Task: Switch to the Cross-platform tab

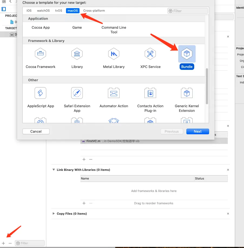Action: click(x=94, y=11)
